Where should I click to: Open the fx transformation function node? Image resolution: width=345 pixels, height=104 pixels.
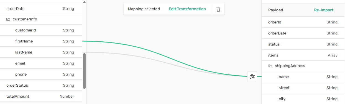(252, 76)
